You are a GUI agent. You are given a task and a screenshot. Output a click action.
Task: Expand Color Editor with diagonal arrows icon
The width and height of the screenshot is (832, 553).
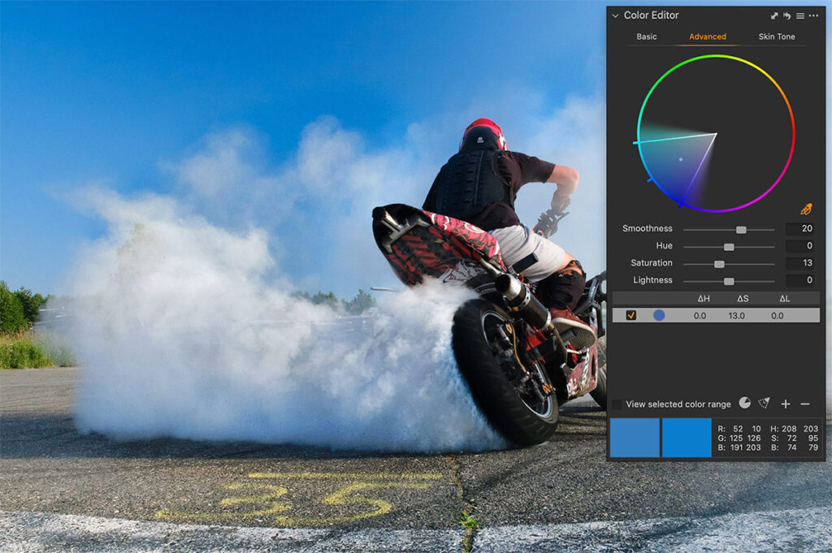[774, 15]
